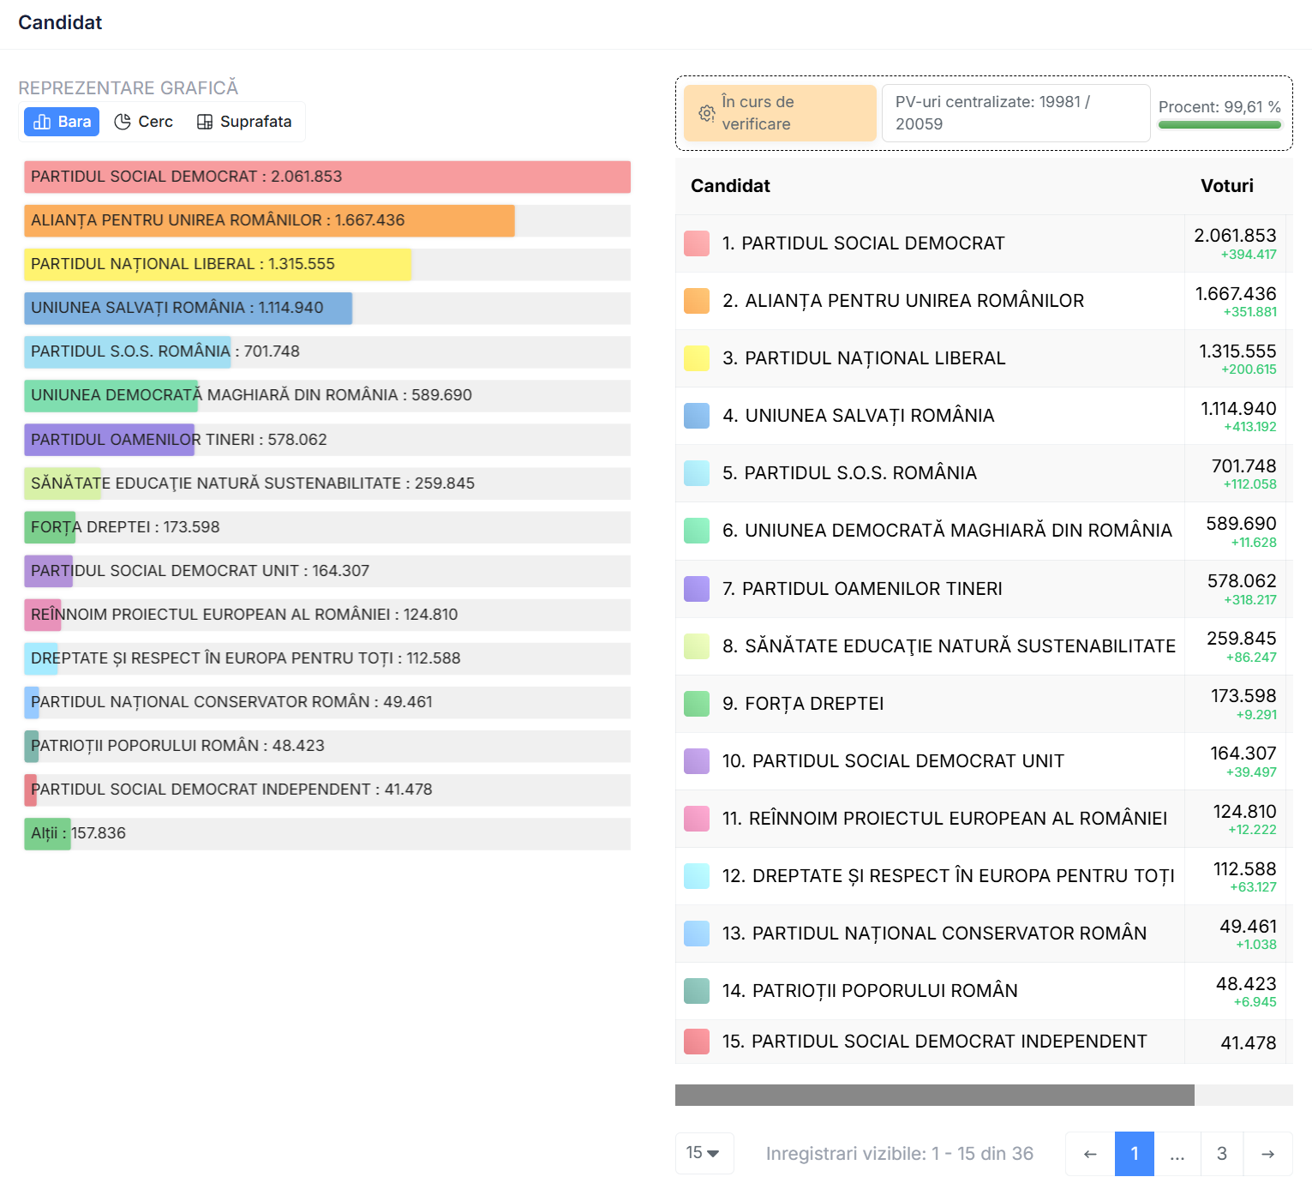The height and width of the screenshot is (1201, 1312).
Task: Click the Voturi column header
Action: (x=1226, y=186)
